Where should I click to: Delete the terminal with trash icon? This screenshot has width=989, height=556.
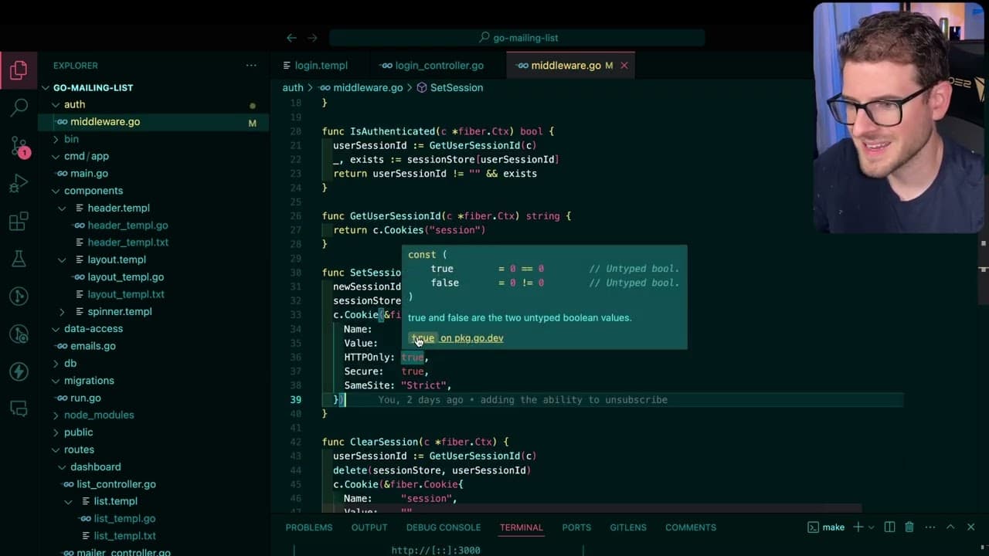tap(909, 527)
